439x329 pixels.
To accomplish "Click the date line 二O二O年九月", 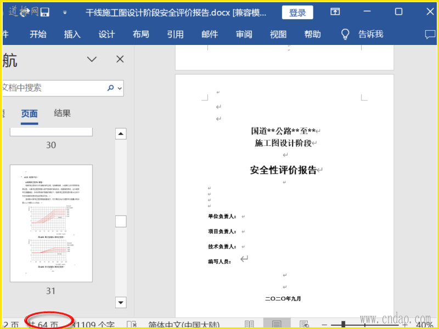I will point(283,299).
